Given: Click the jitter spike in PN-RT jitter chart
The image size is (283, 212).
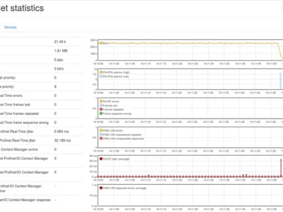Looking at the screenshot, I should pyautogui.click(x=281, y=168).
